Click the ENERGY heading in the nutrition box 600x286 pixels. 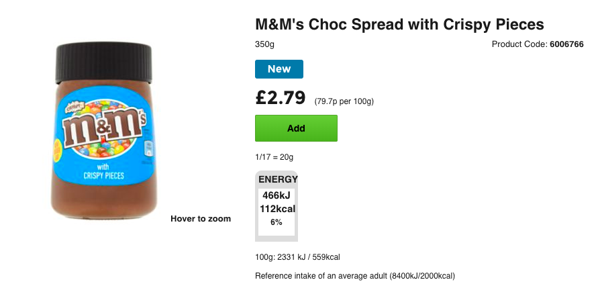[277, 180]
